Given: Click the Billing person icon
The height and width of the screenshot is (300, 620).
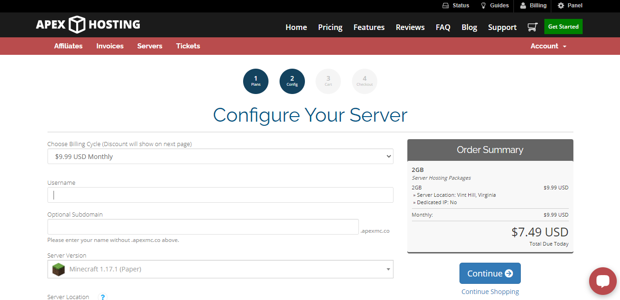Looking at the screenshot, I should (x=523, y=6).
